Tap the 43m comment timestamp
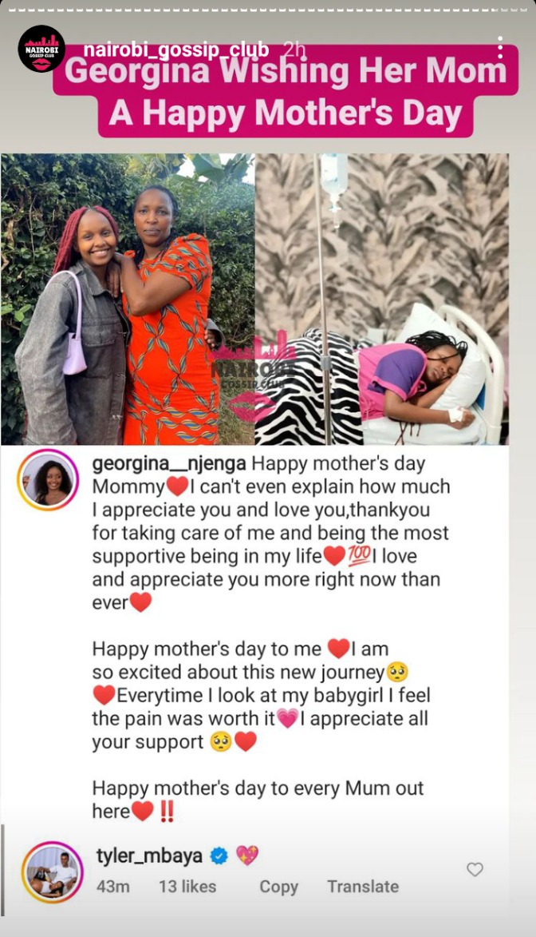 coord(112,886)
